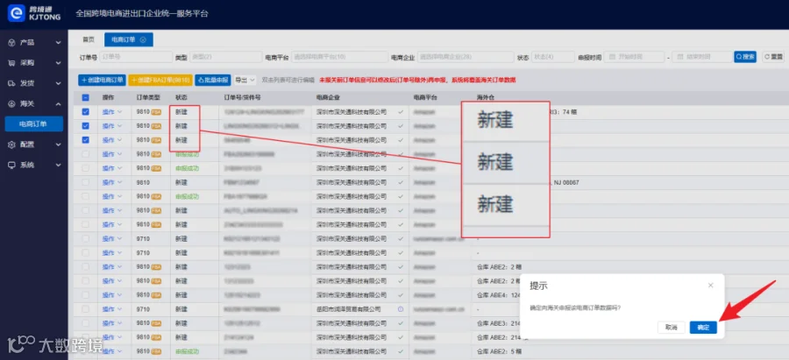Open 电商订单 in the sidebar submenu
Viewport: 789px width, 360px height.
pos(33,124)
